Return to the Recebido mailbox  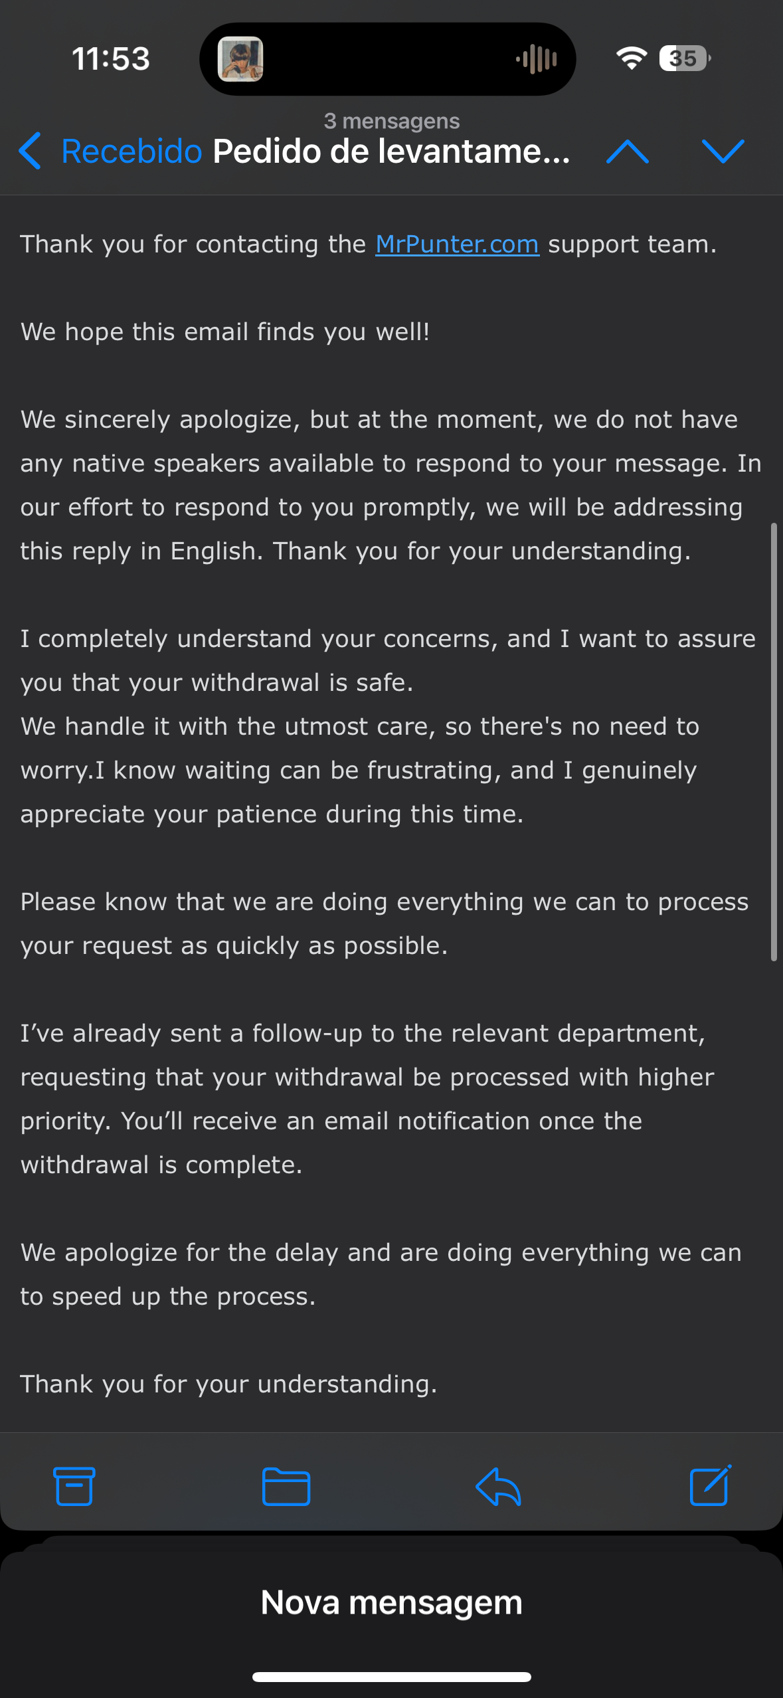131,151
